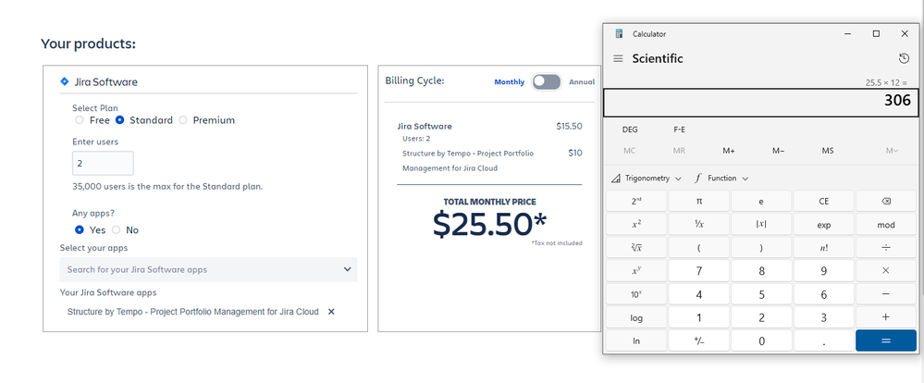Open calculator history panel

[904, 58]
